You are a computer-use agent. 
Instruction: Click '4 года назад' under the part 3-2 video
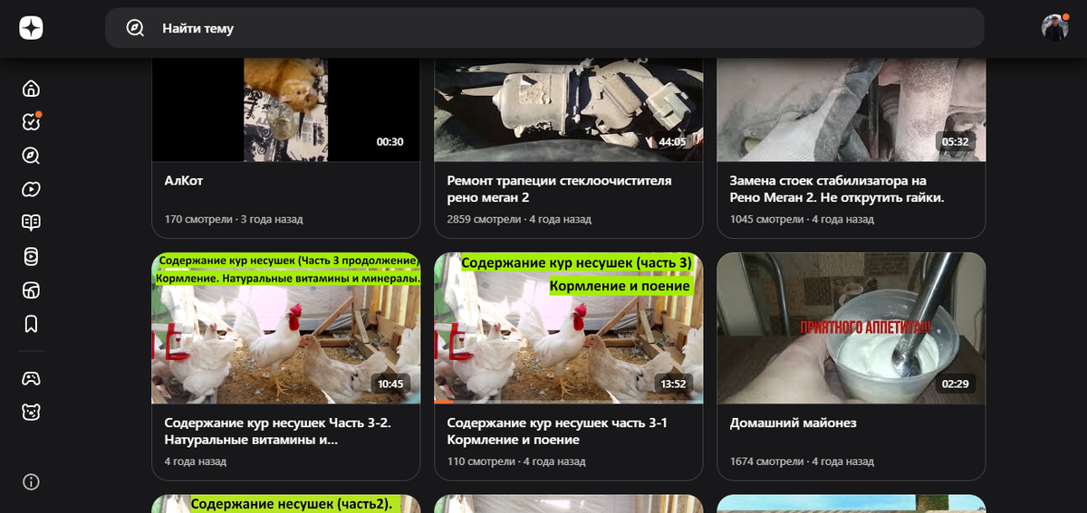[196, 461]
